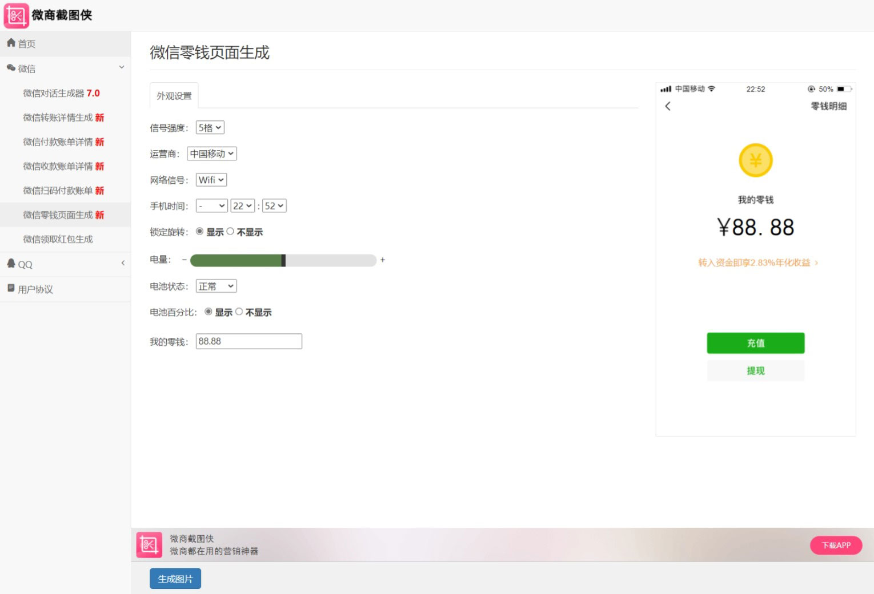Open the hour dropdown showing 22
The width and height of the screenshot is (874, 594).
pyautogui.click(x=243, y=206)
